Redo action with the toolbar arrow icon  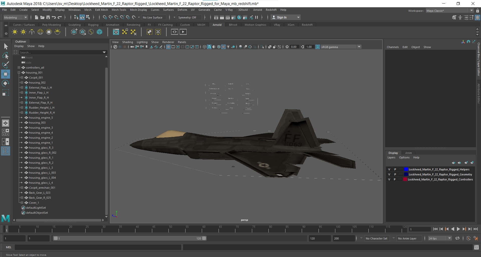point(60,17)
